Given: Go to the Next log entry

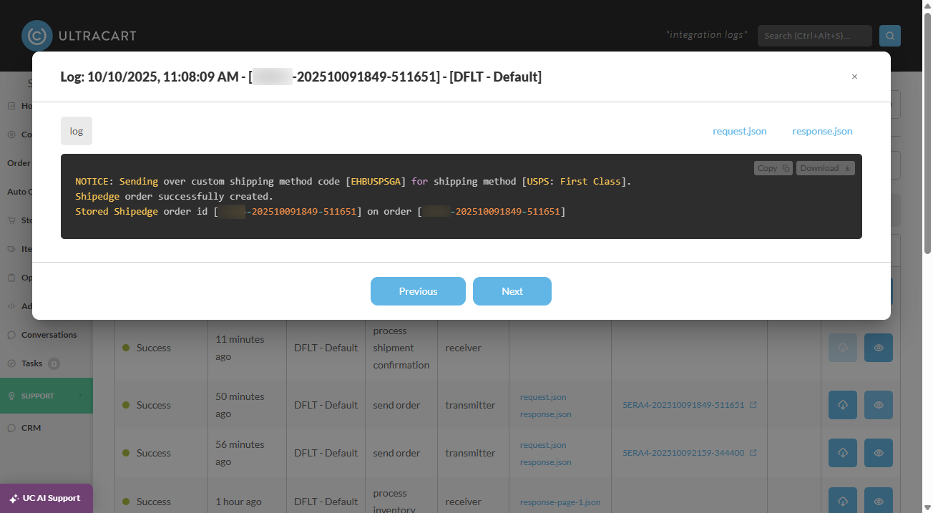Looking at the screenshot, I should 512,291.
